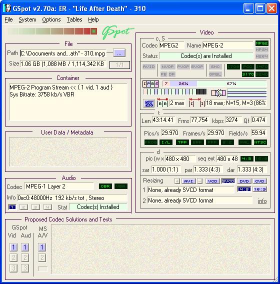Image resolution: width=280 pixels, height=284 pixels.
Task: Click the Len 43:14.41 field
Action: pos(163,120)
